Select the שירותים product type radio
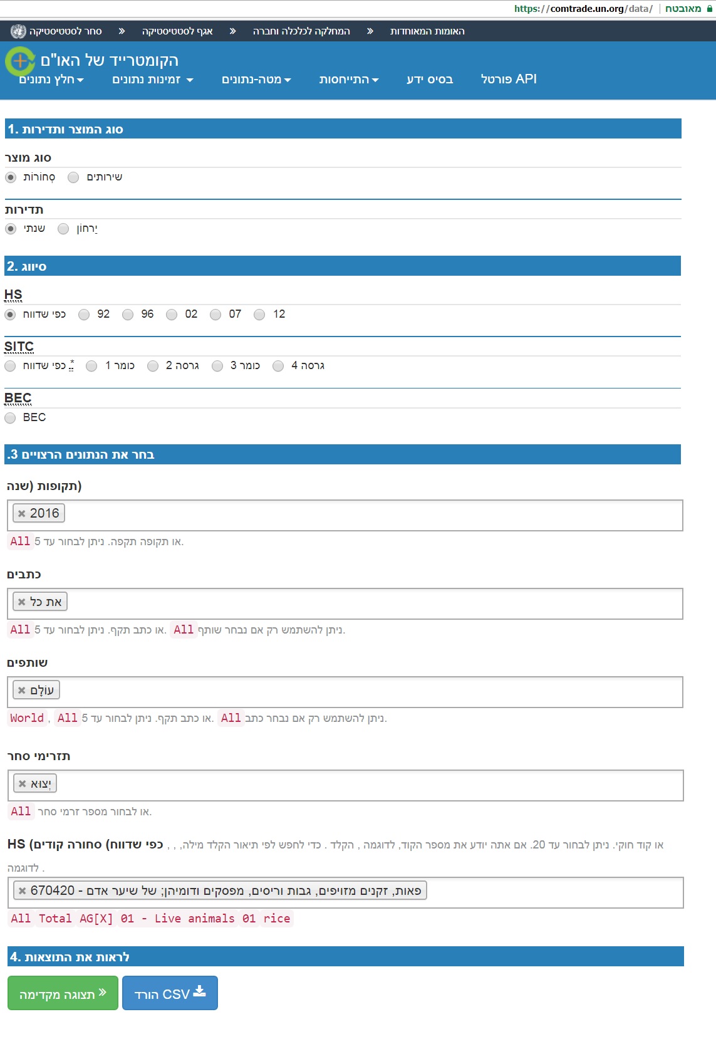This screenshot has width=716, height=1039. click(x=73, y=177)
